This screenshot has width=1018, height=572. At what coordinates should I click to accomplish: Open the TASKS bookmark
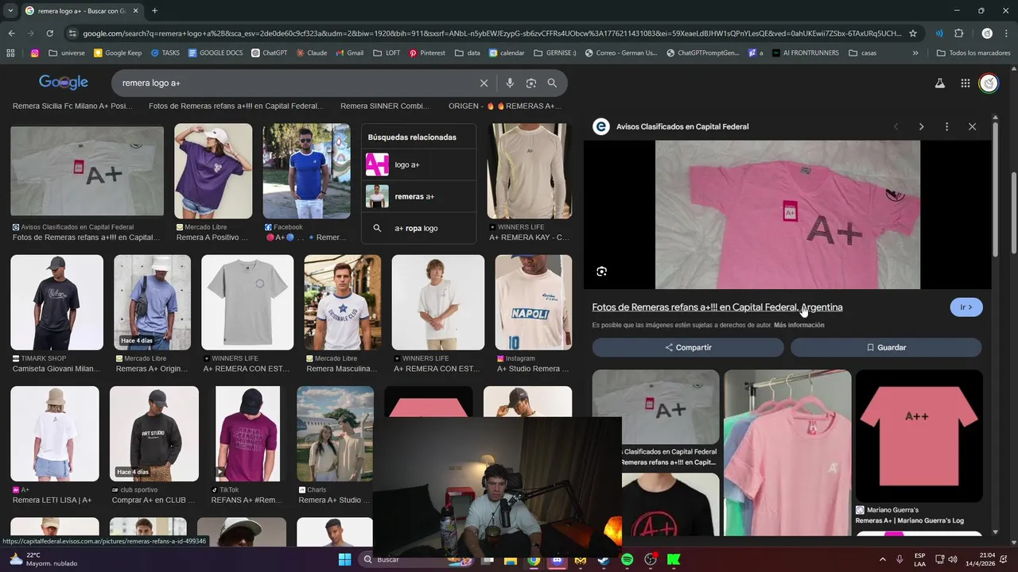(165, 53)
